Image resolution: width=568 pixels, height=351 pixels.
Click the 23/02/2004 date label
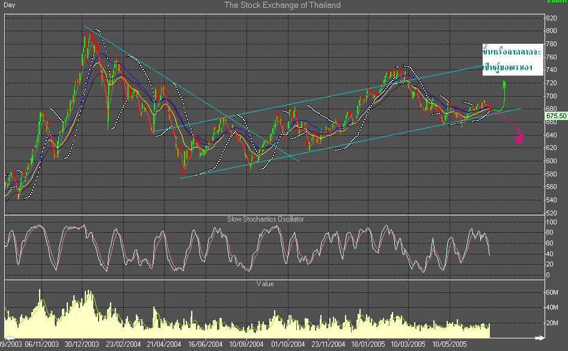124,344
